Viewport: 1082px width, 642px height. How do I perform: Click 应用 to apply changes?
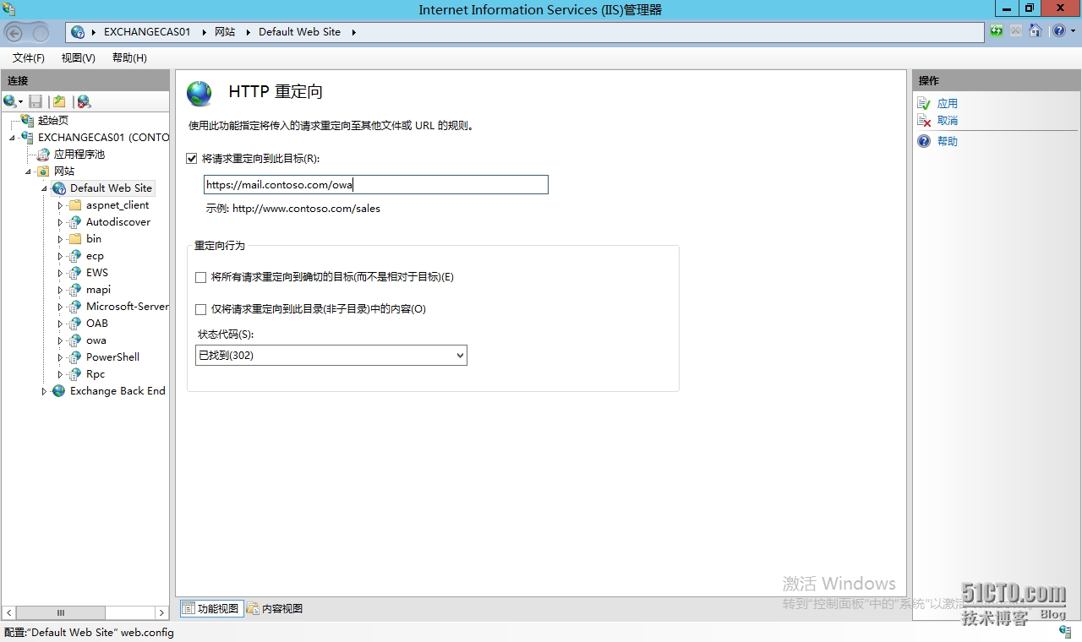pos(947,104)
